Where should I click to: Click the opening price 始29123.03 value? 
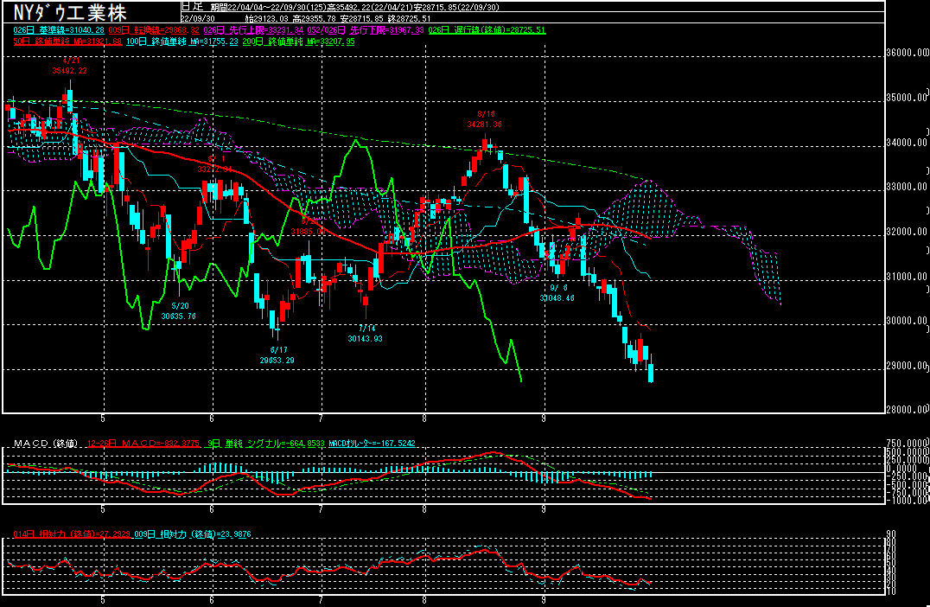(266, 18)
